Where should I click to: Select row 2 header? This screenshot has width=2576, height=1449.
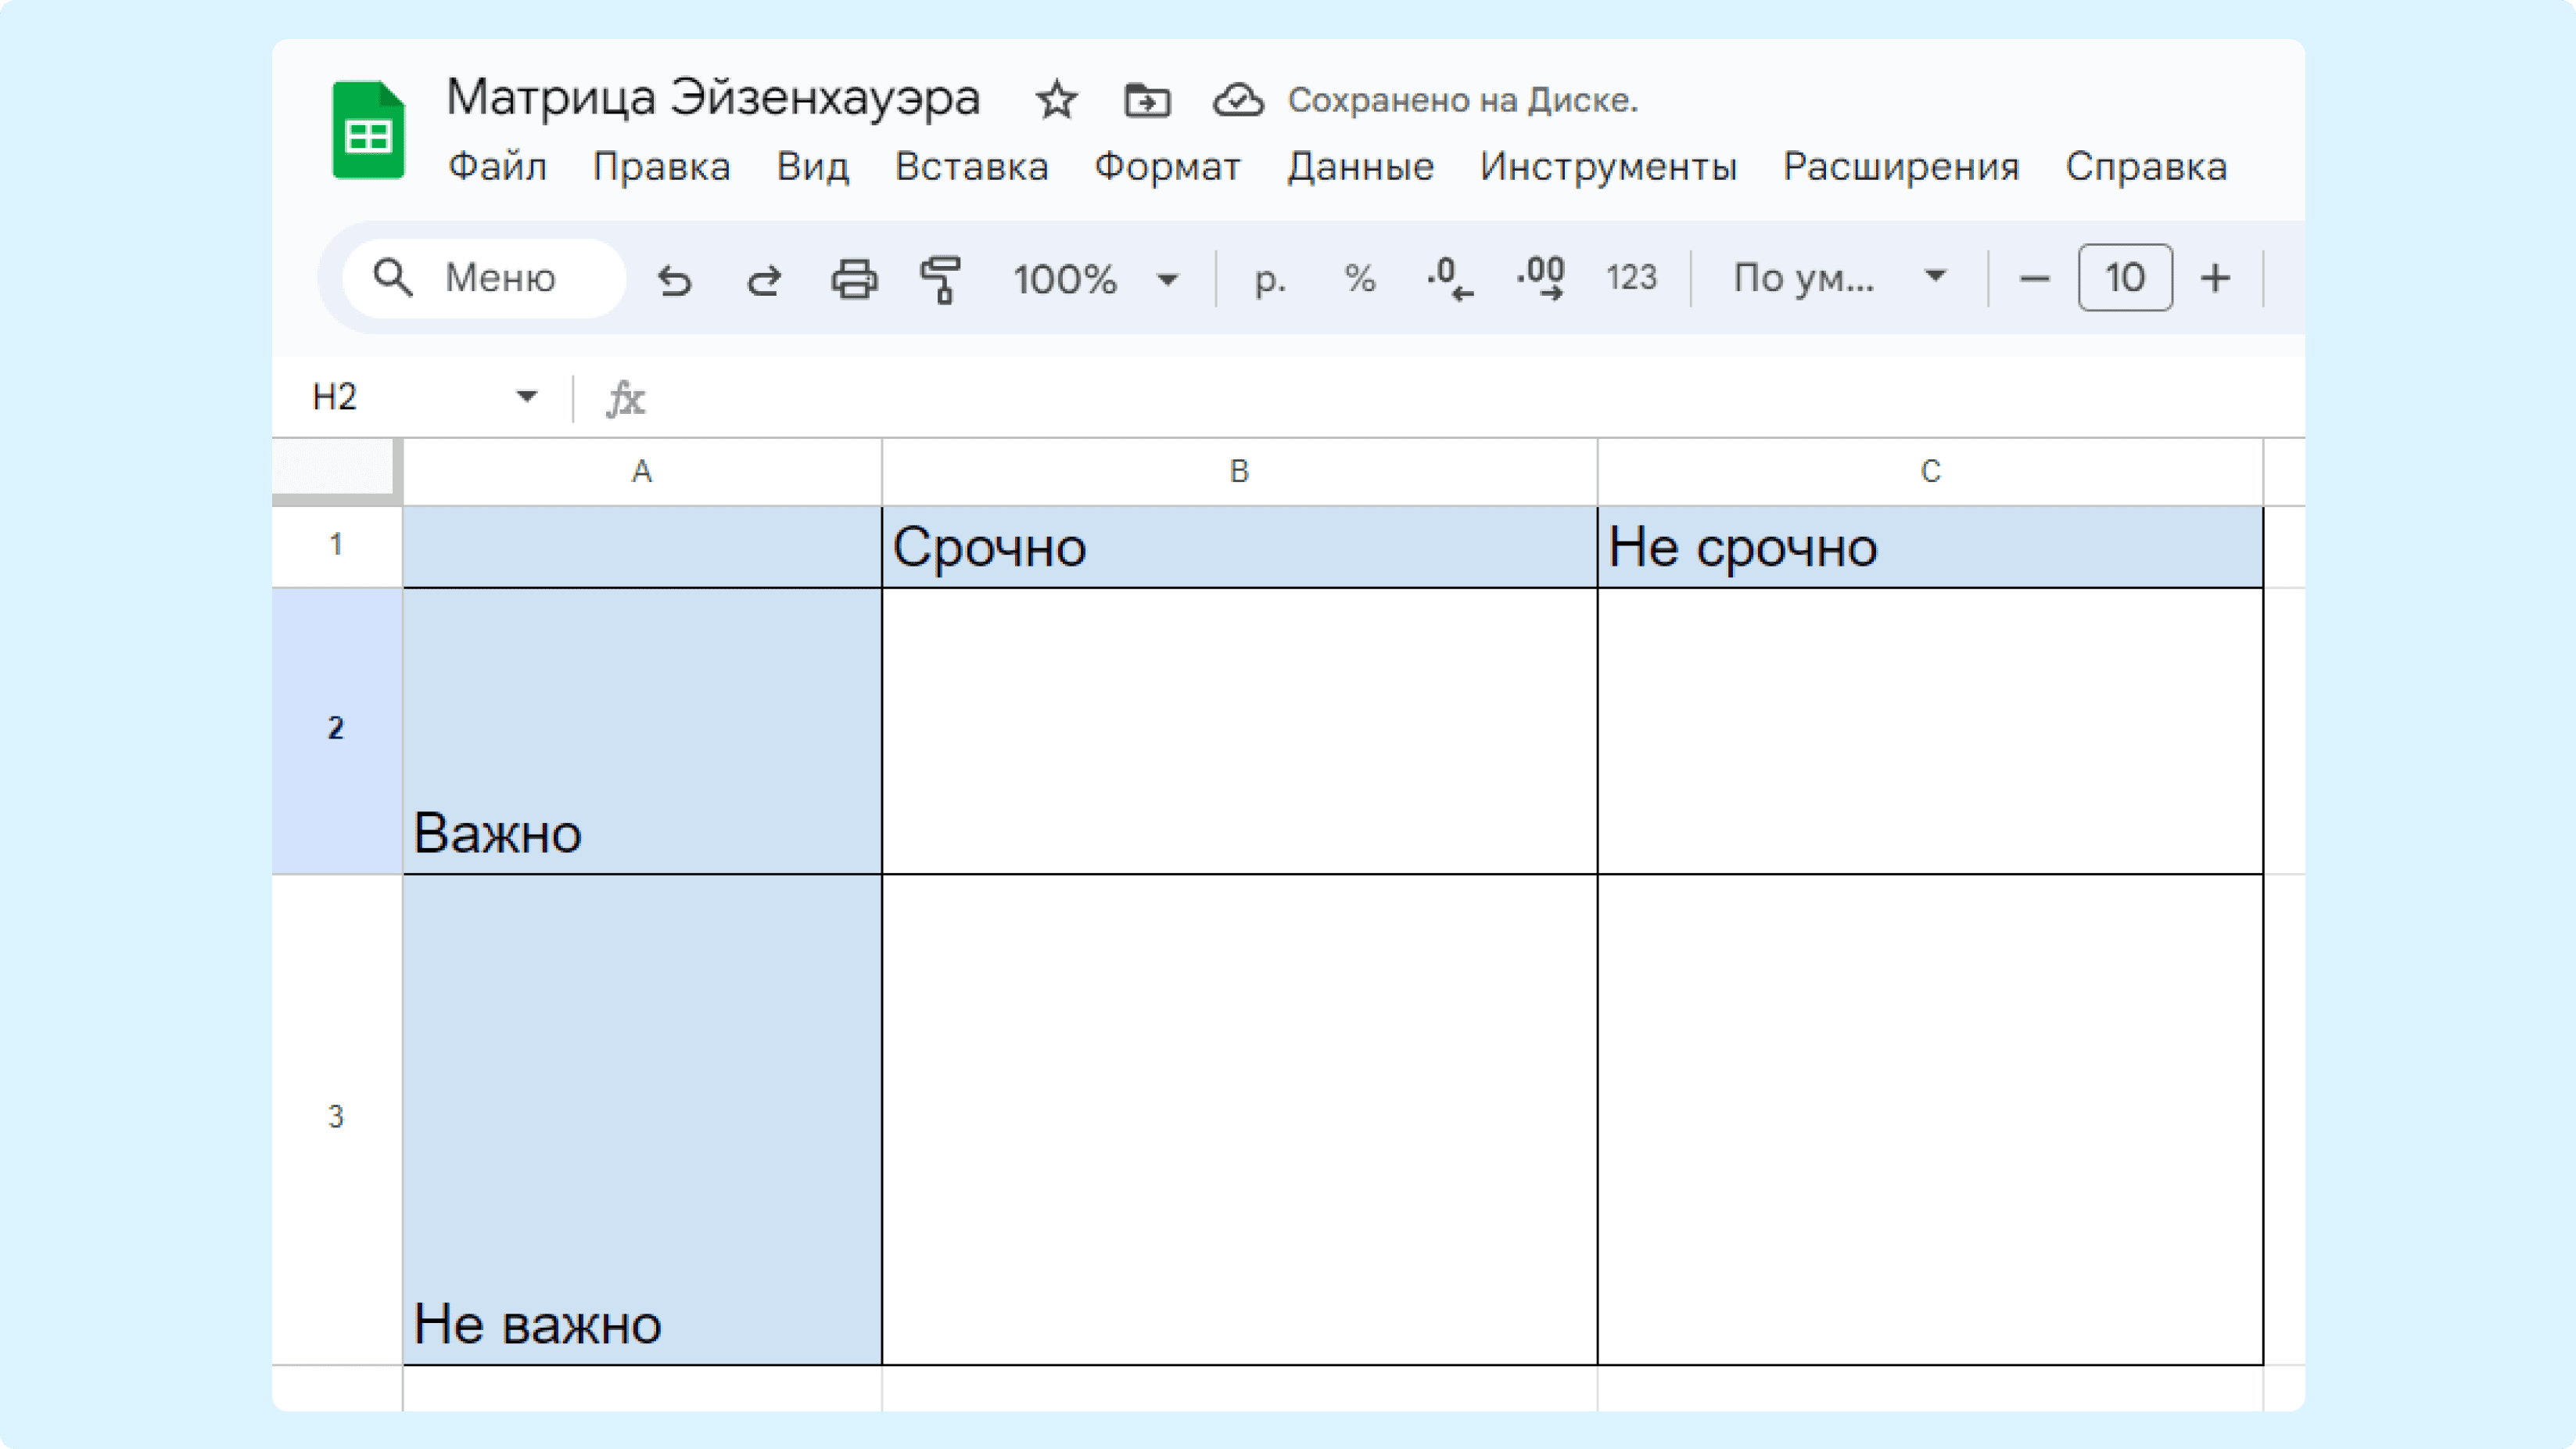(336, 729)
